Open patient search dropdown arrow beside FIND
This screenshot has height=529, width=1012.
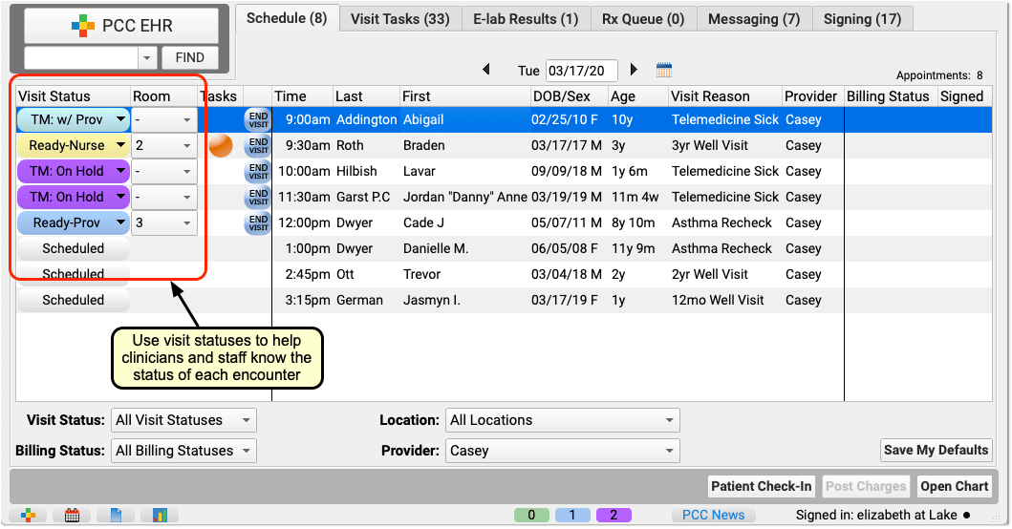click(x=147, y=57)
